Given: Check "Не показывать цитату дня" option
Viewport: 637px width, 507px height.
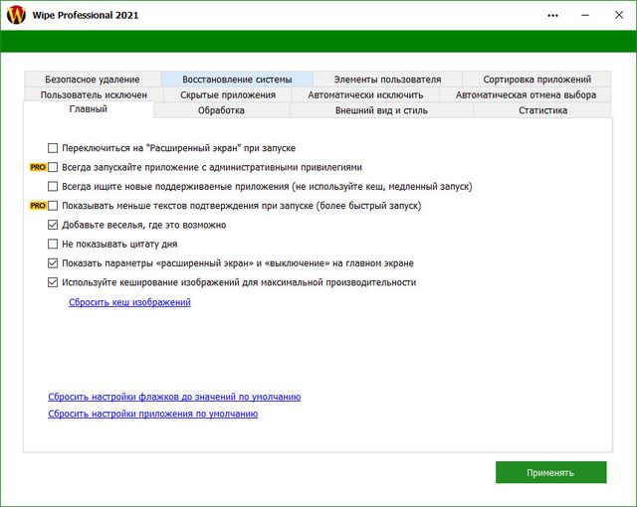Looking at the screenshot, I should pos(54,244).
